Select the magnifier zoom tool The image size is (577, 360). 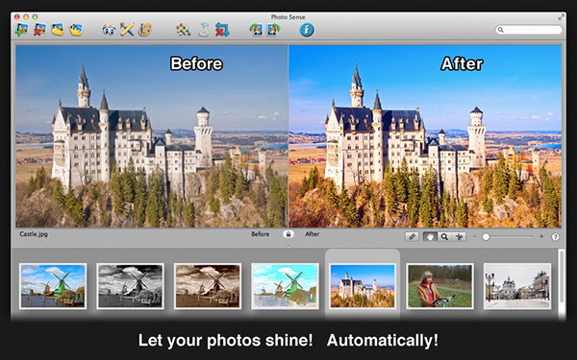444,237
